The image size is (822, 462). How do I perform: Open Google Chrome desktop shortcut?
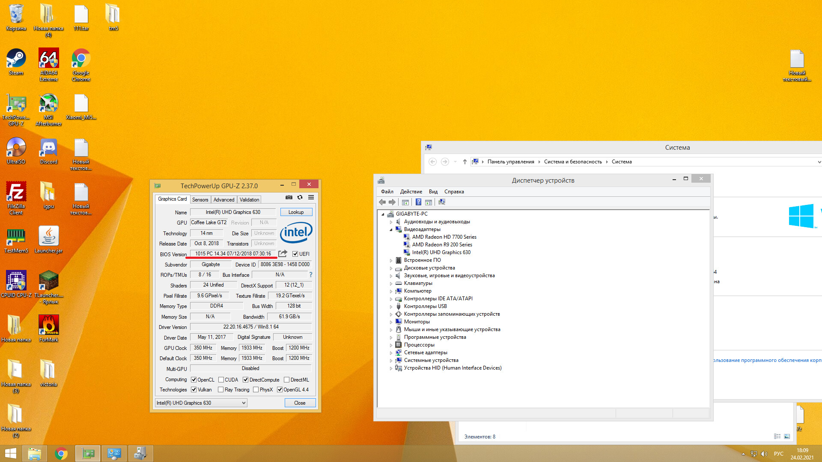(x=81, y=65)
